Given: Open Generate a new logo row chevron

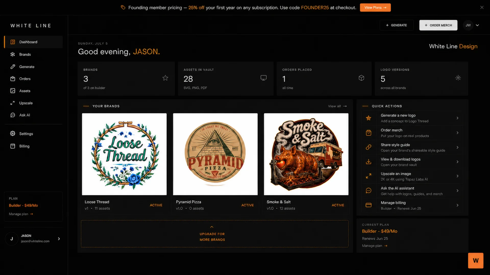Looking at the screenshot, I should coord(457,118).
